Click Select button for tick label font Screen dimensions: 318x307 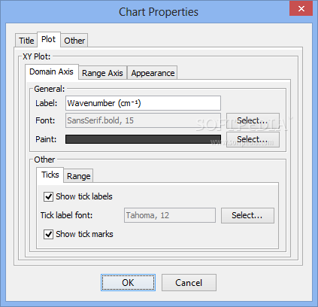point(247,215)
